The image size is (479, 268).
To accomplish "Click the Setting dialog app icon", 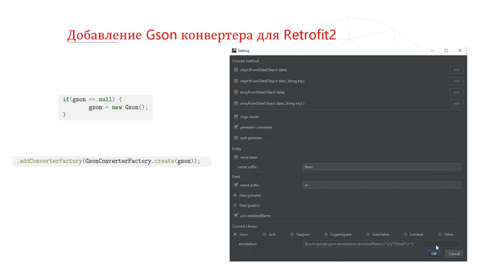I will click(234, 50).
